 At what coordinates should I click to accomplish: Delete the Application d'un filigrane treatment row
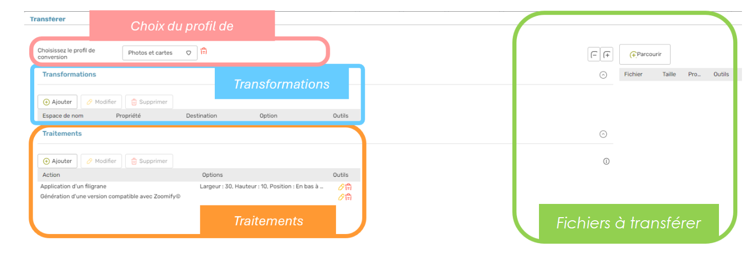[x=348, y=187]
